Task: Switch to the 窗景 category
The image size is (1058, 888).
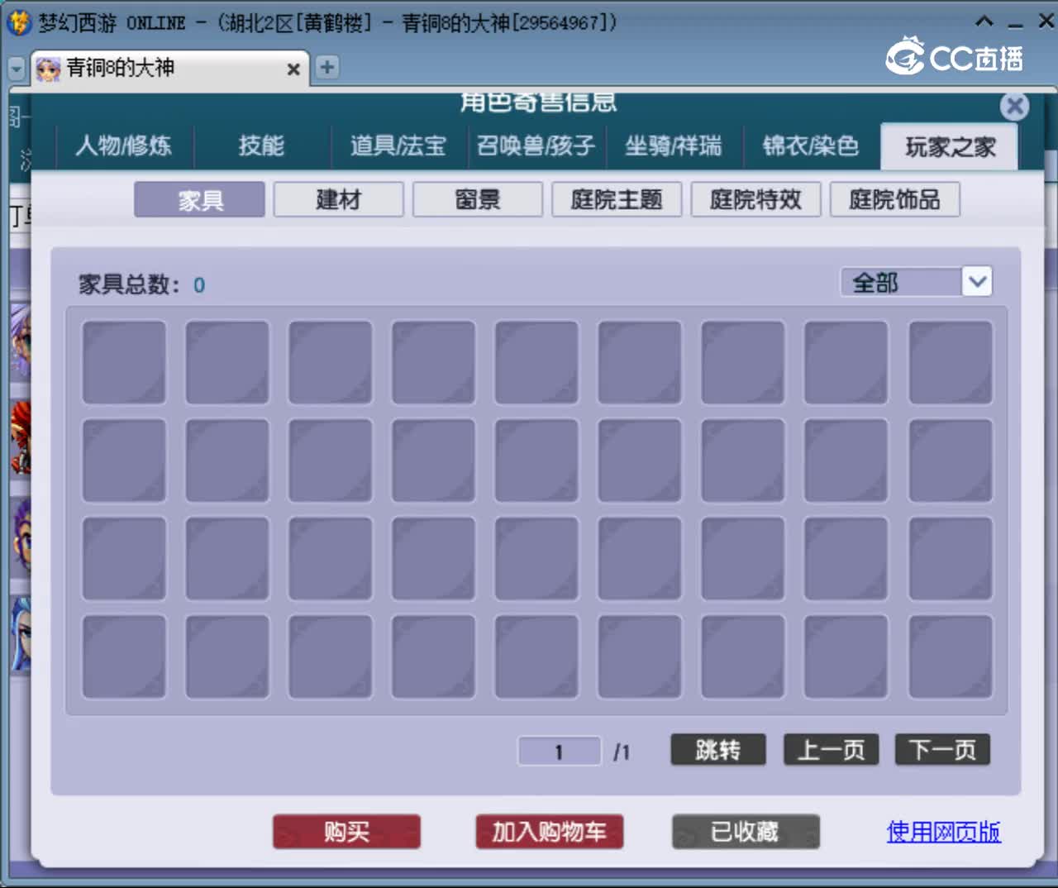Action: [478, 199]
